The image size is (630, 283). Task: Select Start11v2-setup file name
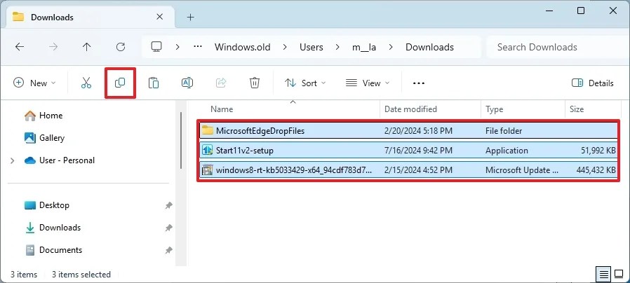(245, 151)
